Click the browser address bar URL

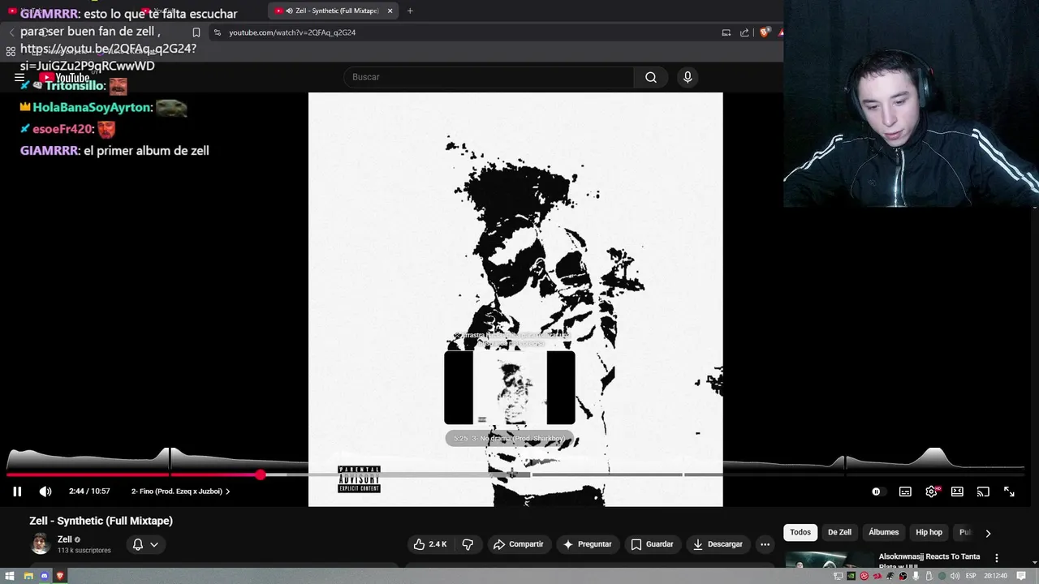coord(292,32)
